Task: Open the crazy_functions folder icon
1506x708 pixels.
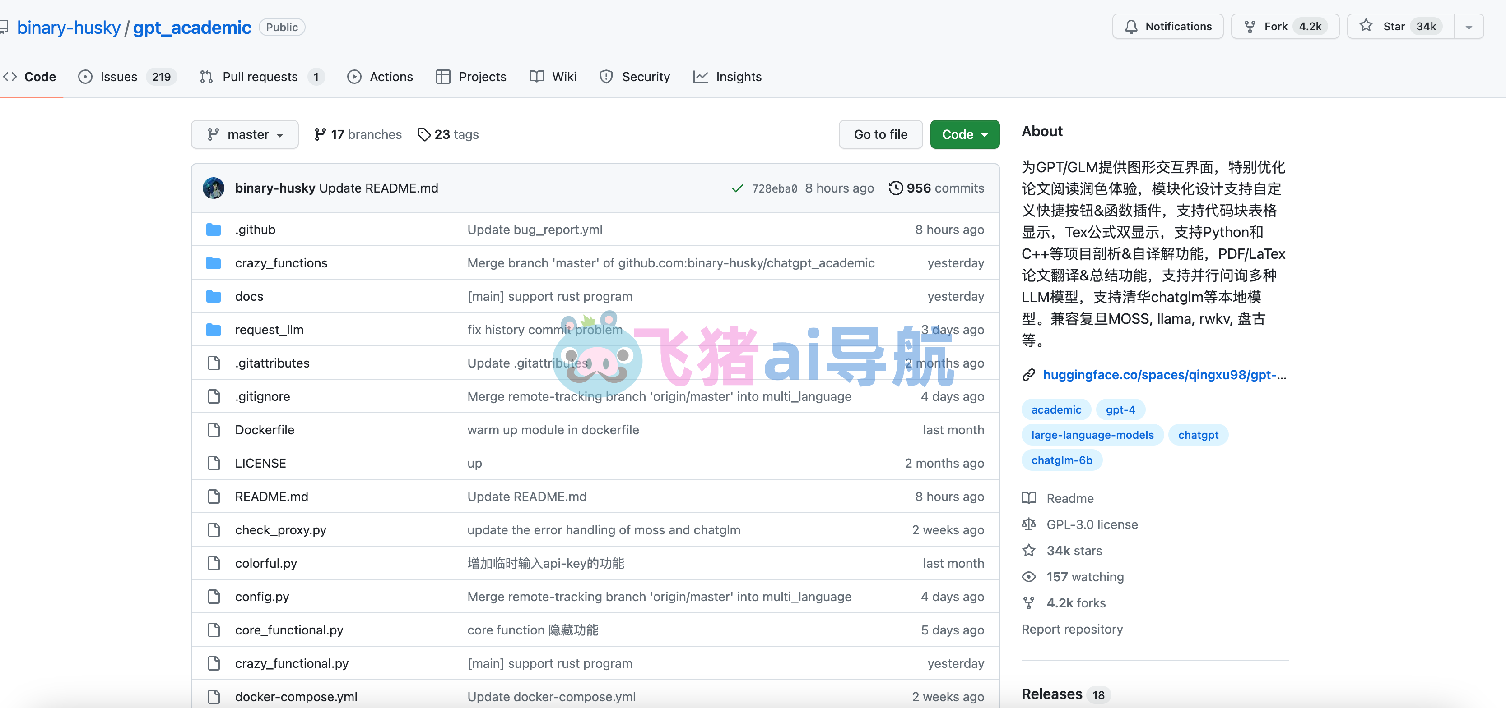Action: click(x=214, y=263)
